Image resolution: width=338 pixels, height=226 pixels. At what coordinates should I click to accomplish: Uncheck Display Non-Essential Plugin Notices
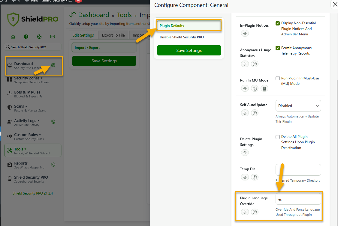point(278,23)
